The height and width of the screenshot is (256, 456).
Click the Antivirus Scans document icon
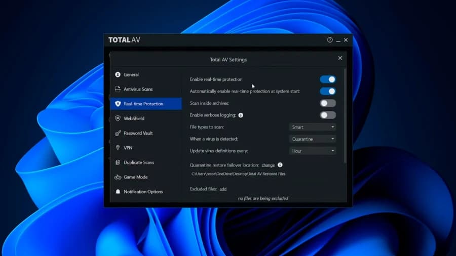tap(118, 89)
